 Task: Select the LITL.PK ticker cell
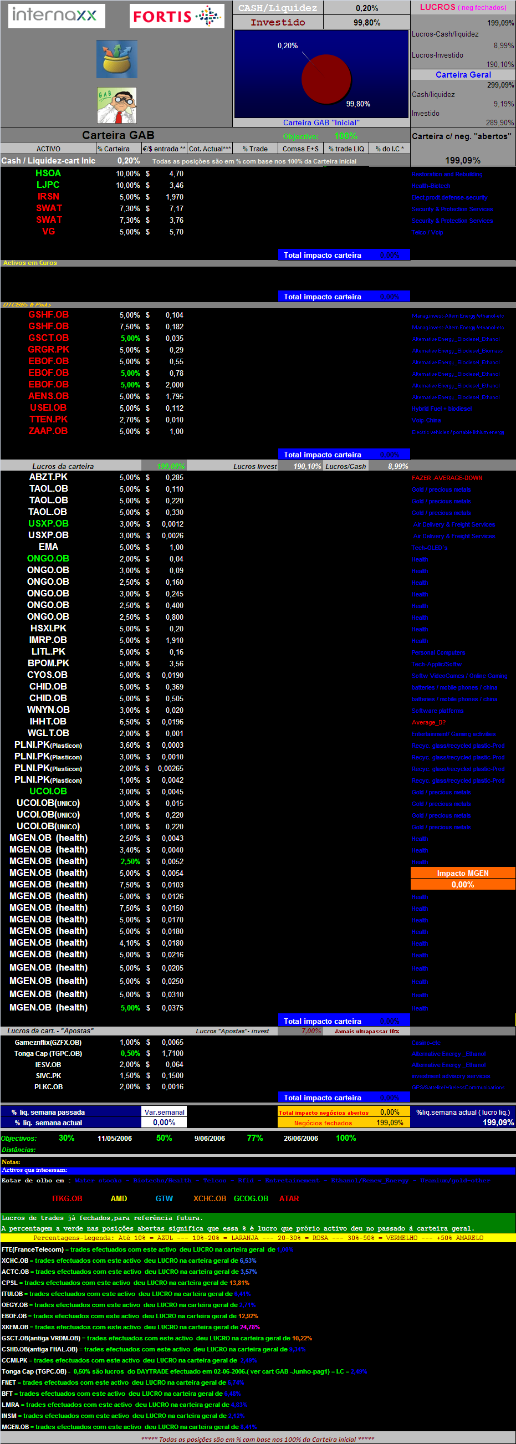(48, 652)
